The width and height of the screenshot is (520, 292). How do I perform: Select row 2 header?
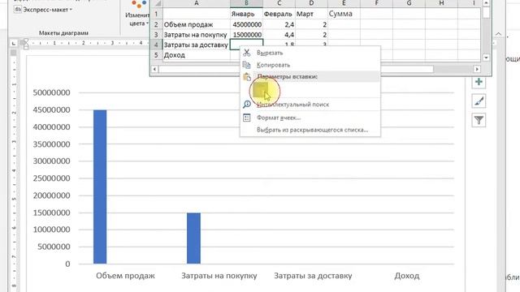(x=156, y=24)
